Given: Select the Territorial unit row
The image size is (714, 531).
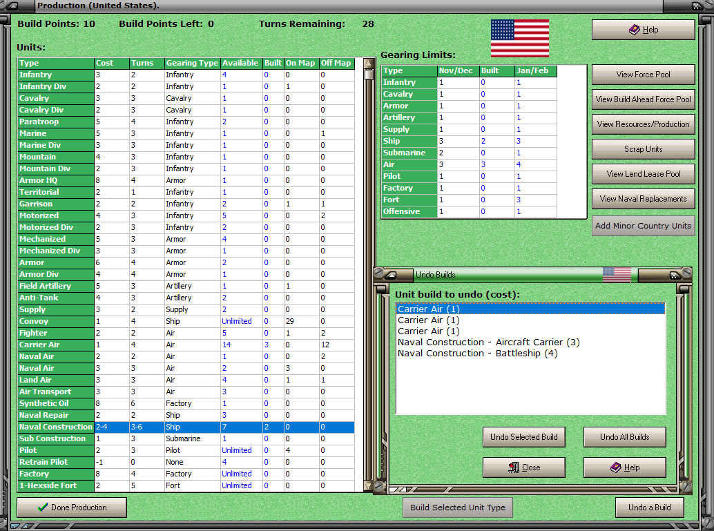Looking at the screenshot, I should tap(186, 192).
